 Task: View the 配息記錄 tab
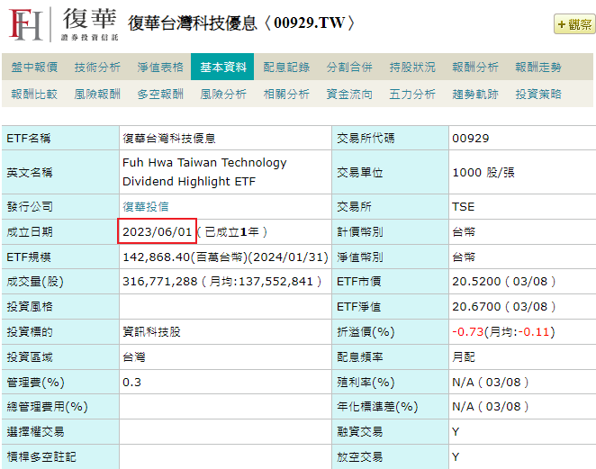click(x=286, y=67)
